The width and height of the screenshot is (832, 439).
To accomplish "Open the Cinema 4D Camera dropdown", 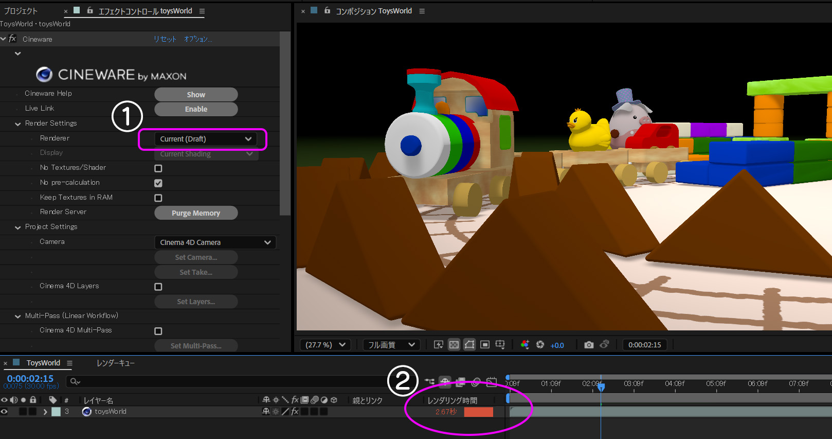I will [215, 242].
